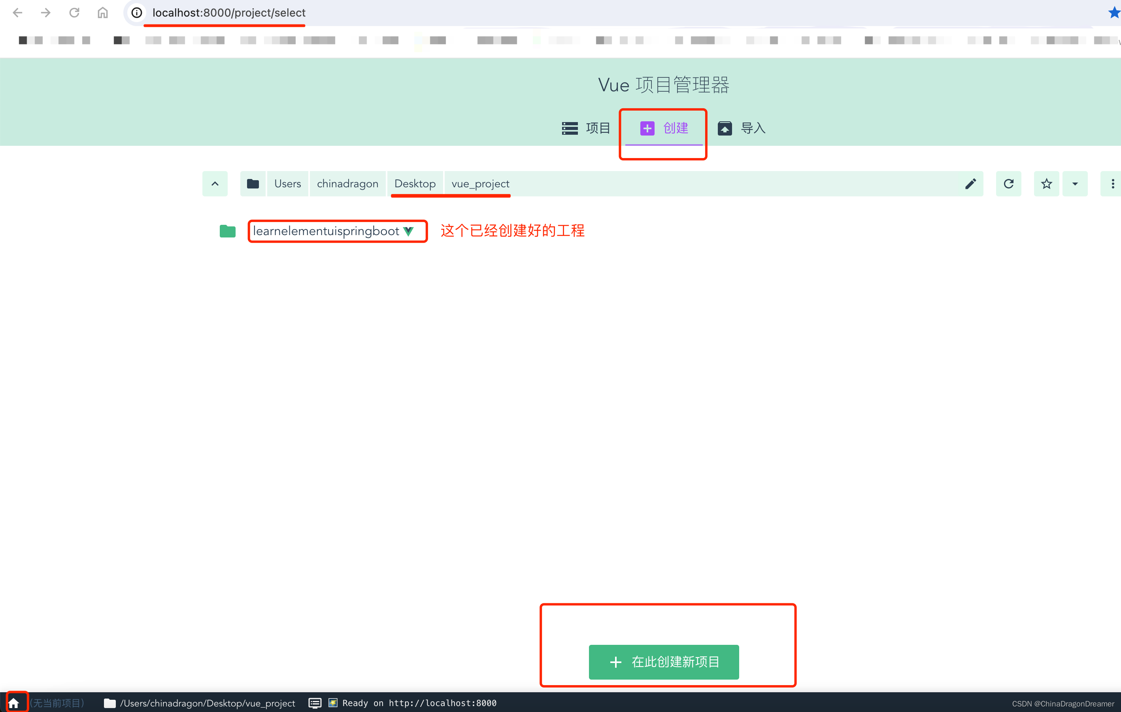Navigate to the Desktop path segment
The width and height of the screenshot is (1121, 712).
pos(415,184)
